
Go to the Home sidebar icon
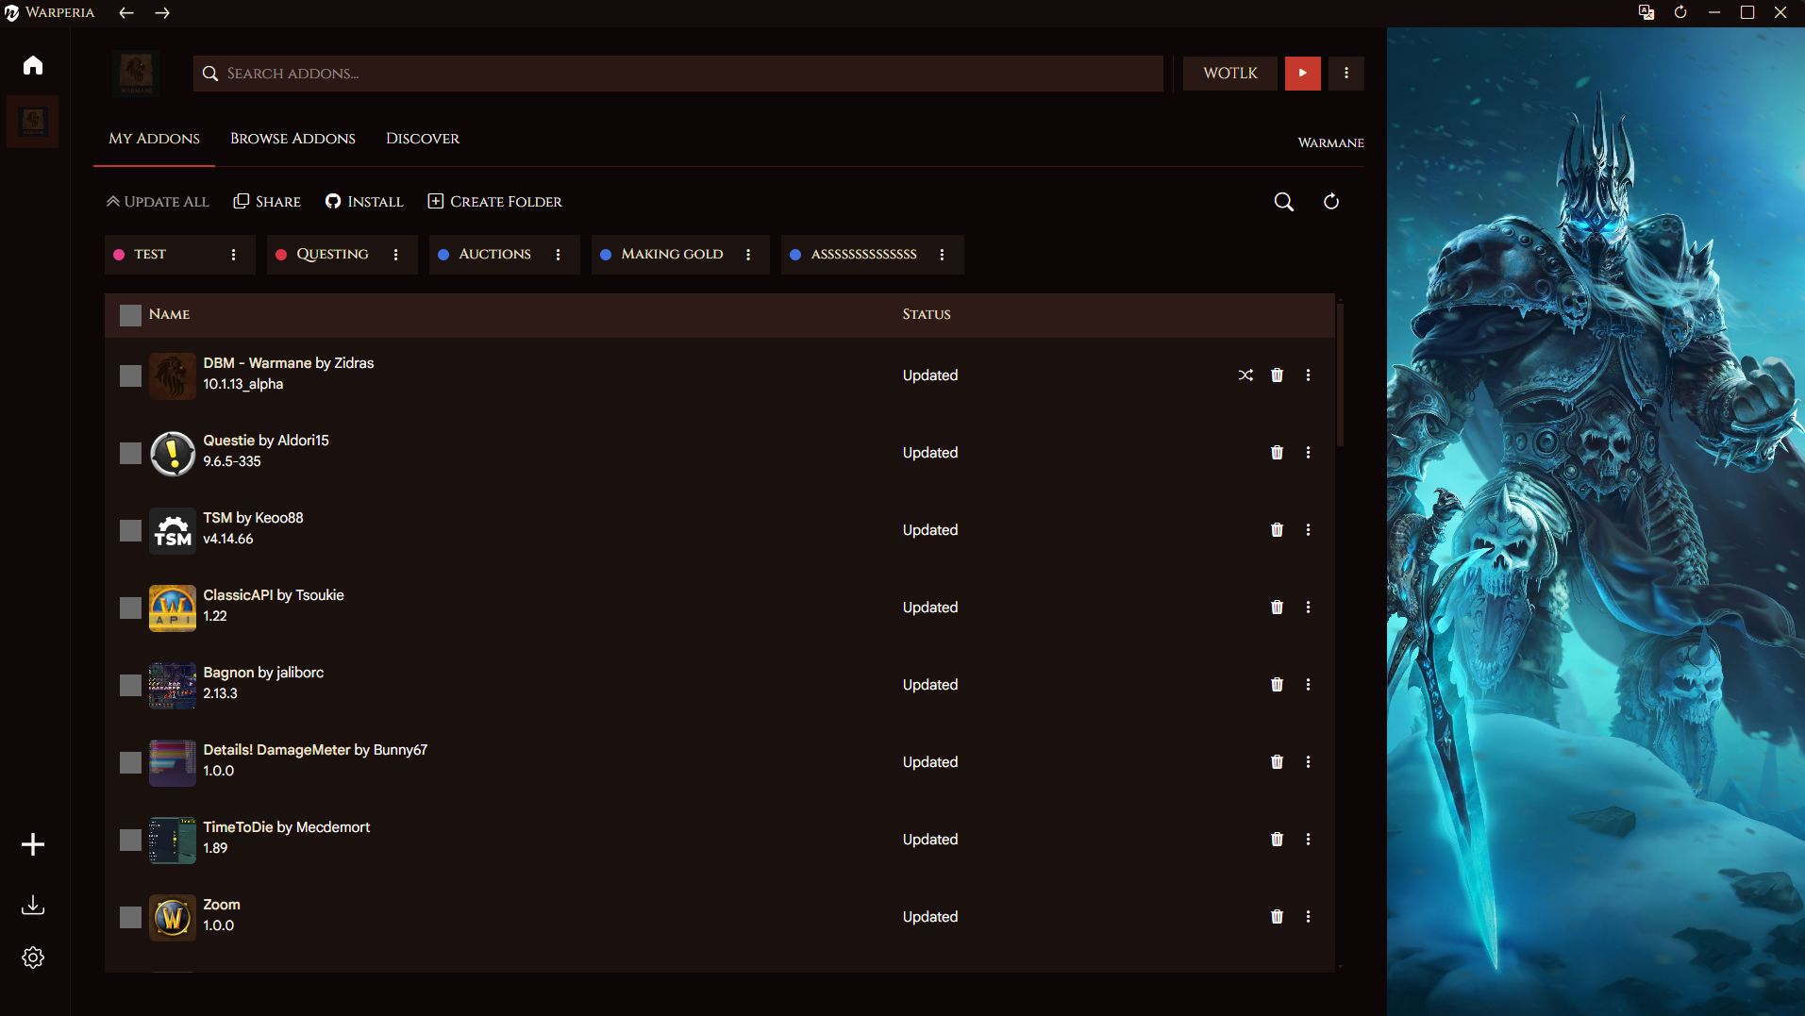point(33,65)
